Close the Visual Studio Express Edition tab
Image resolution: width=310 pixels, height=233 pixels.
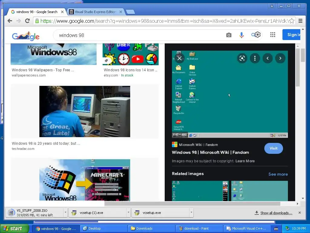(x=121, y=12)
